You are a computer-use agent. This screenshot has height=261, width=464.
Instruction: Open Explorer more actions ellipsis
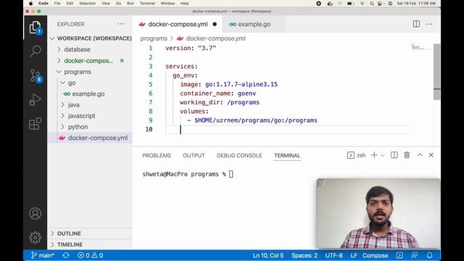pyautogui.click(x=121, y=24)
